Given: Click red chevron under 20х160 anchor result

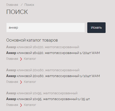Looking at the screenshot, I should point(21,82).
